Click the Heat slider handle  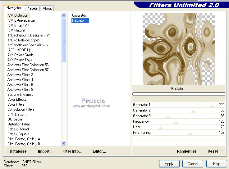click(161, 128)
